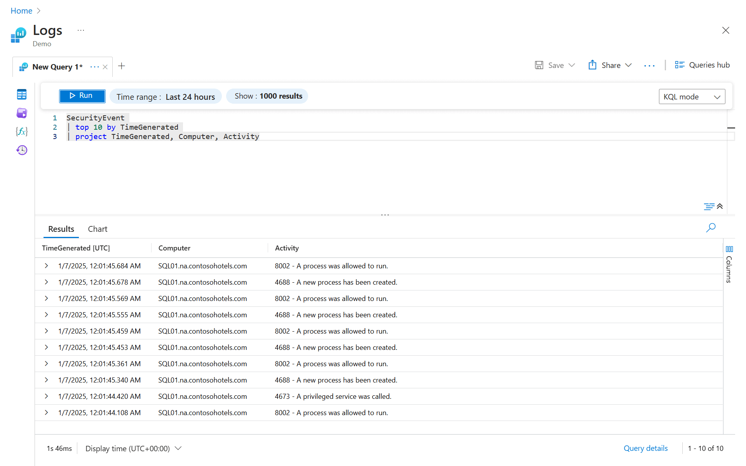Open the Query details link
Screen dimensions: 746x466
[x=645, y=449]
